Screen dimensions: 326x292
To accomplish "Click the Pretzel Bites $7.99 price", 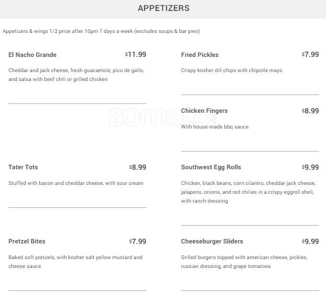I will [138, 241].
